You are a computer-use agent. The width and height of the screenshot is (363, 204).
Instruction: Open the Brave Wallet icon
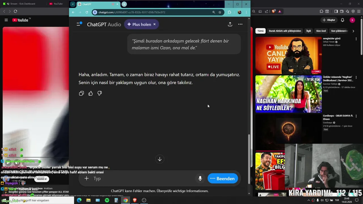342,11
